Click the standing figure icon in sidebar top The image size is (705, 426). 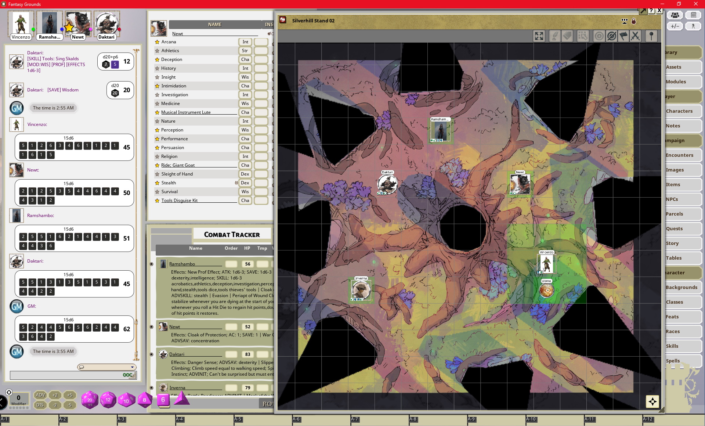click(693, 26)
